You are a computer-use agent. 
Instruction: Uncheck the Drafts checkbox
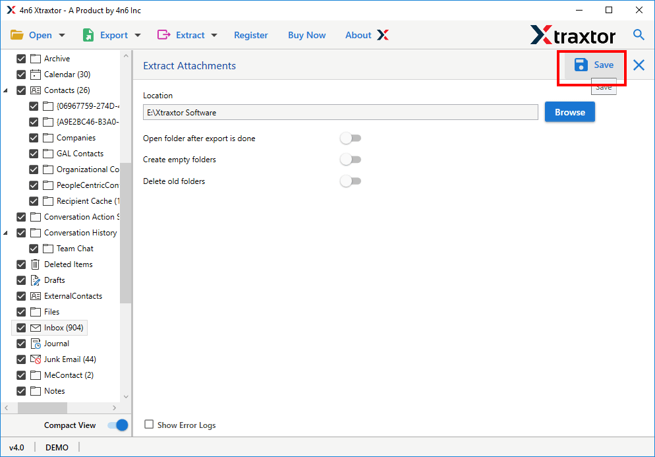(21, 280)
